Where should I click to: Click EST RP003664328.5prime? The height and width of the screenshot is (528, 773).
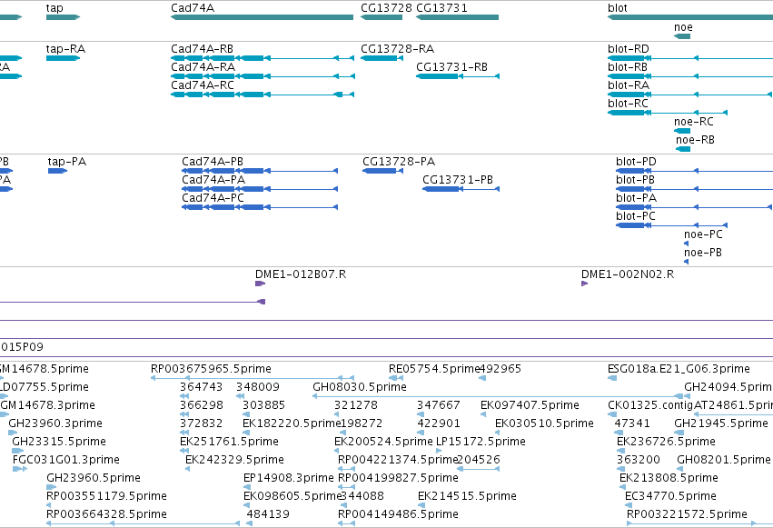click(x=106, y=514)
